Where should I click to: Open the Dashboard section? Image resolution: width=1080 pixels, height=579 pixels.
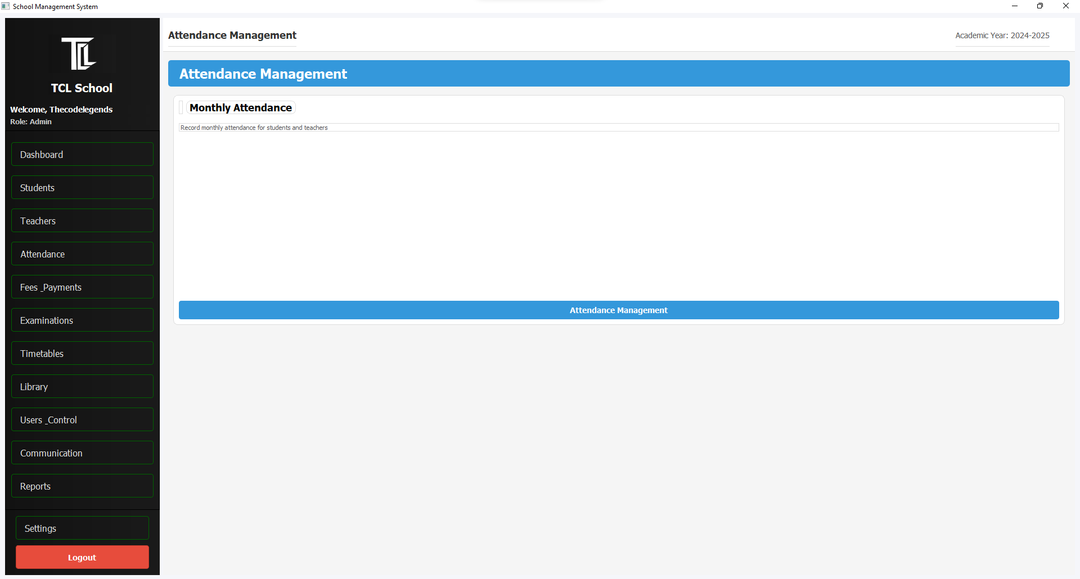click(82, 155)
